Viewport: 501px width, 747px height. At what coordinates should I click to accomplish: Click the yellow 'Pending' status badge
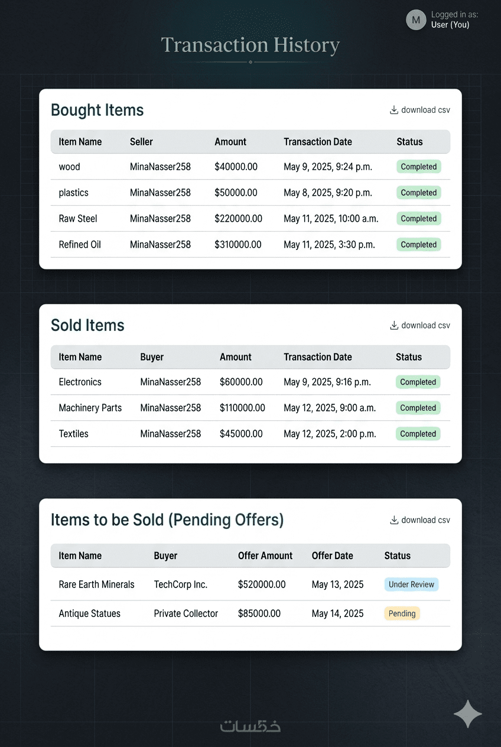[x=402, y=613]
